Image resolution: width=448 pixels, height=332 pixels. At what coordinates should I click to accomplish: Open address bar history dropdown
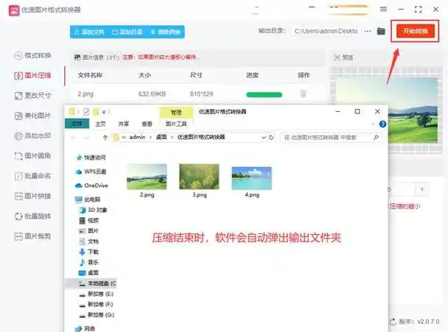pos(264,138)
